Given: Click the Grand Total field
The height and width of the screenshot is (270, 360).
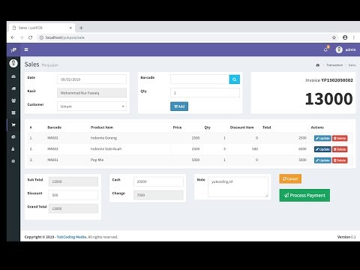Looking at the screenshot, I should coord(73,208).
